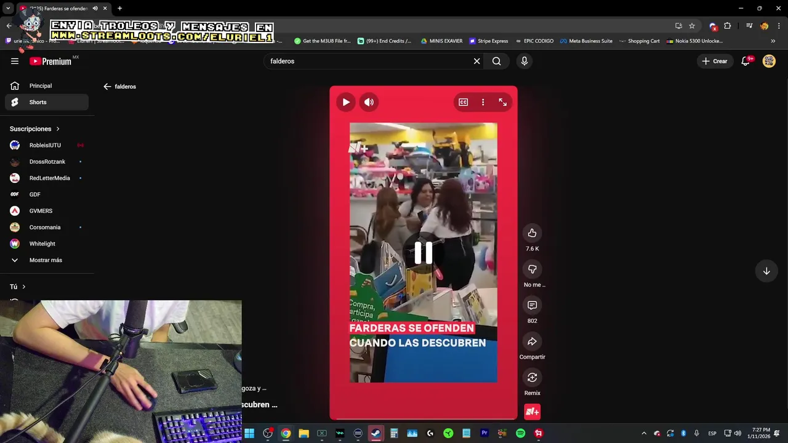Open RobleisIUTU channel
Screen dimensions: 788x443
click(47, 145)
